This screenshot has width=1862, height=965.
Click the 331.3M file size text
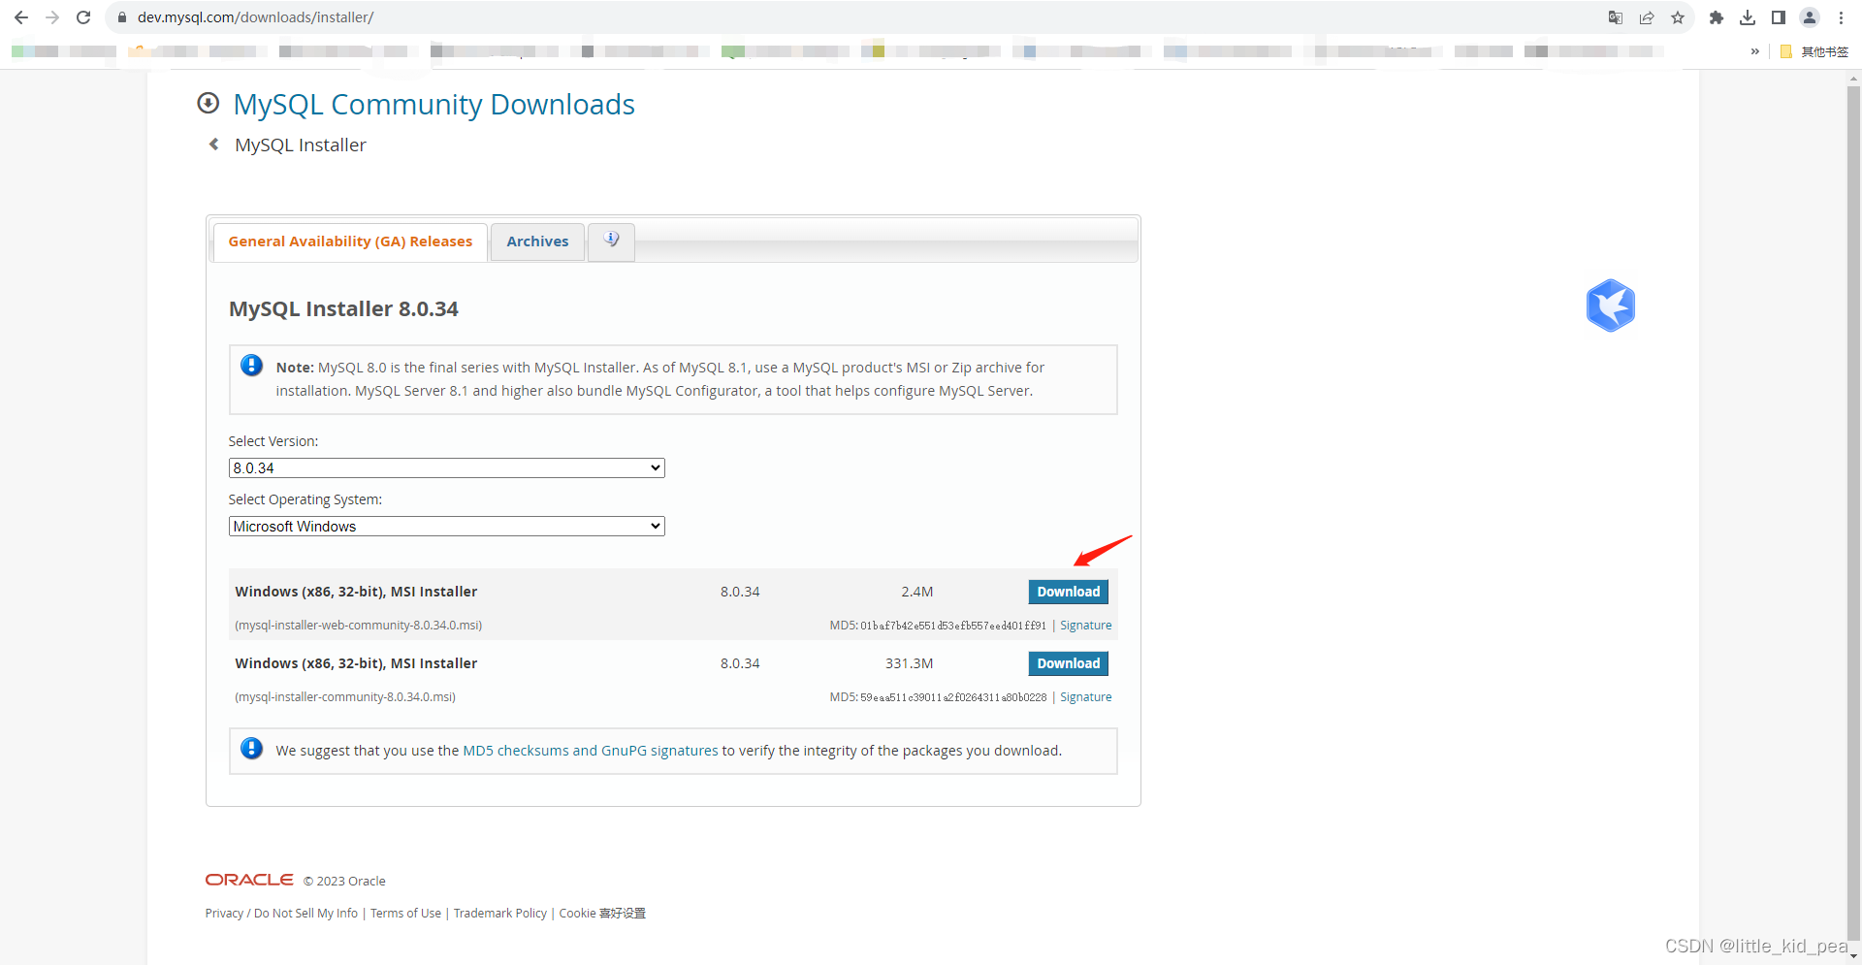pos(909,663)
